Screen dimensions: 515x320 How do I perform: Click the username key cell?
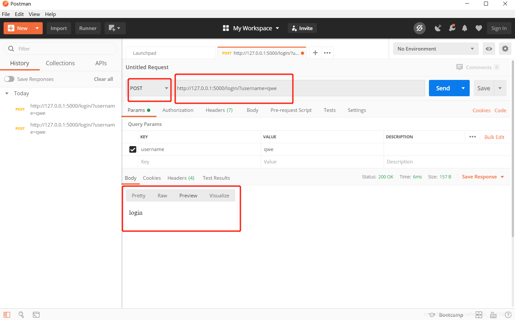(199, 149)
